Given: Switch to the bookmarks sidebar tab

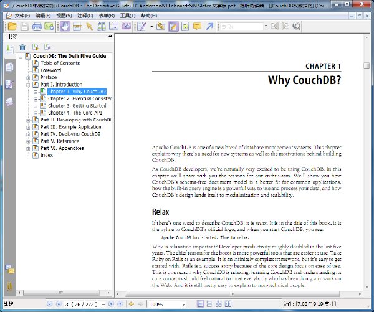Looking at the screenshot, I should point(9,50).
